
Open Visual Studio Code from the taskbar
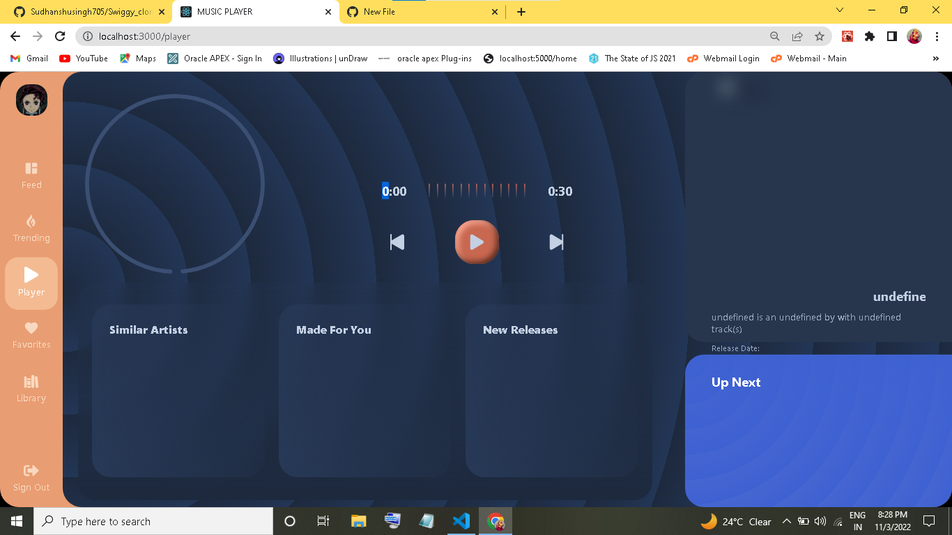pos(461,520)
